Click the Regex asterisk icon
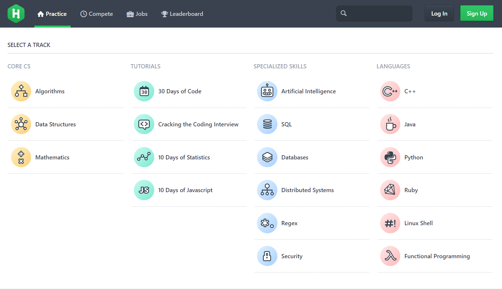The width and height of the screenshot is (502, 289). (267, 223)
